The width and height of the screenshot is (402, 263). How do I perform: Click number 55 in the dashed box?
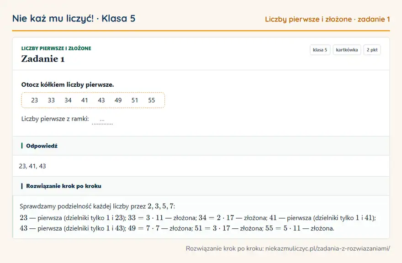152,100
